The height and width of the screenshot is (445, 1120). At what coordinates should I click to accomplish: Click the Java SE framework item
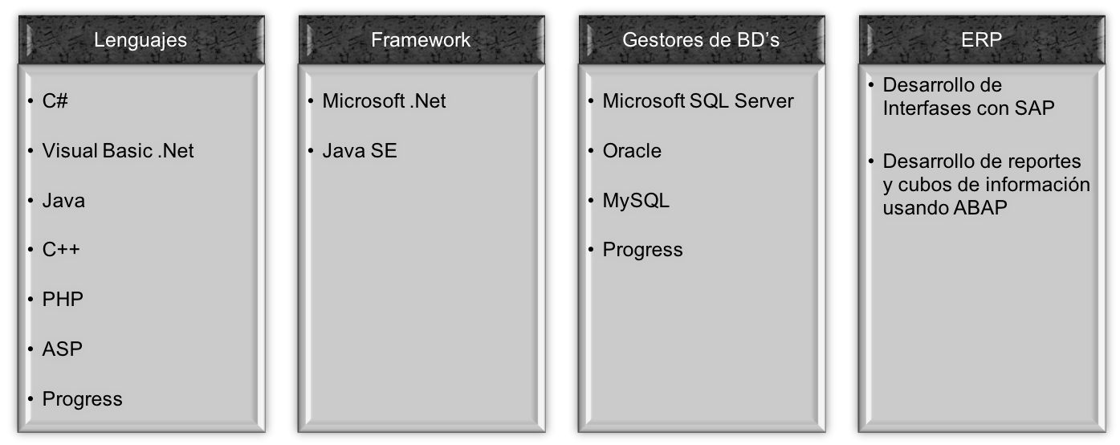point(360,151)
